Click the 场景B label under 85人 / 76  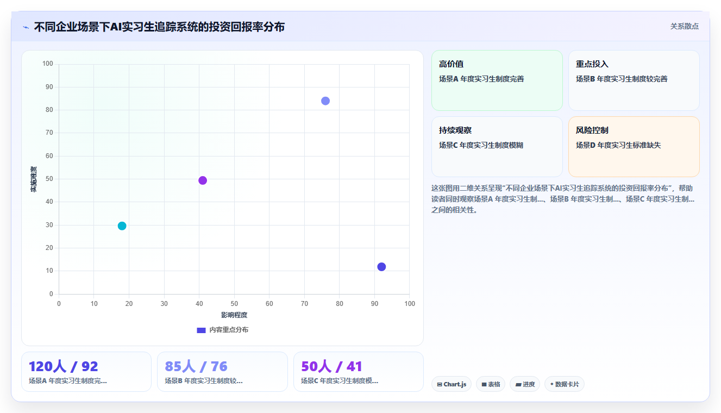tap(204, 381)
